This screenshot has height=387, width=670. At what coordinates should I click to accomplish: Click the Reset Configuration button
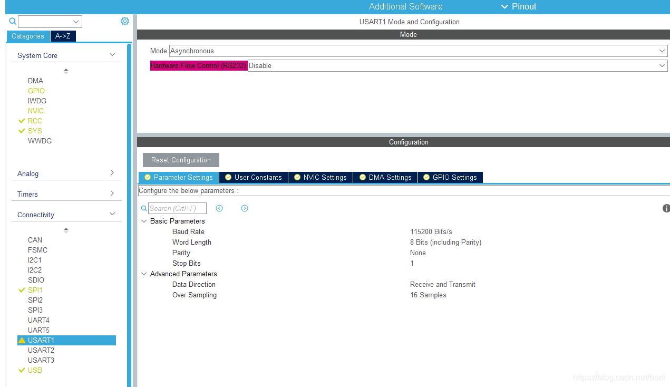(x=181, y=160)
